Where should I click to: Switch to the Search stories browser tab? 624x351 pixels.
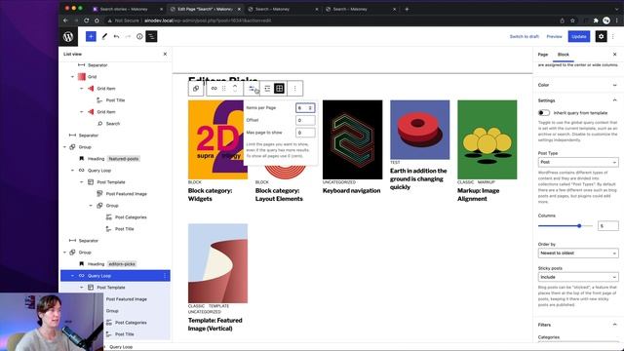(x=127, y=9)
